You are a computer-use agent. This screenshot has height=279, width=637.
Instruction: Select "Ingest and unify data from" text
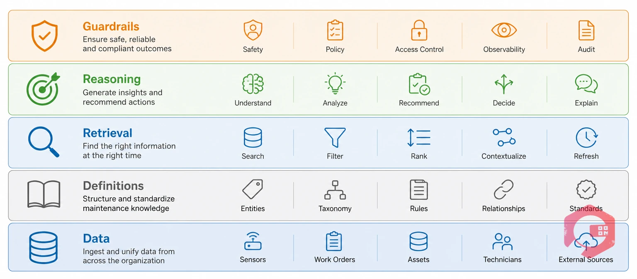point(129,252)
